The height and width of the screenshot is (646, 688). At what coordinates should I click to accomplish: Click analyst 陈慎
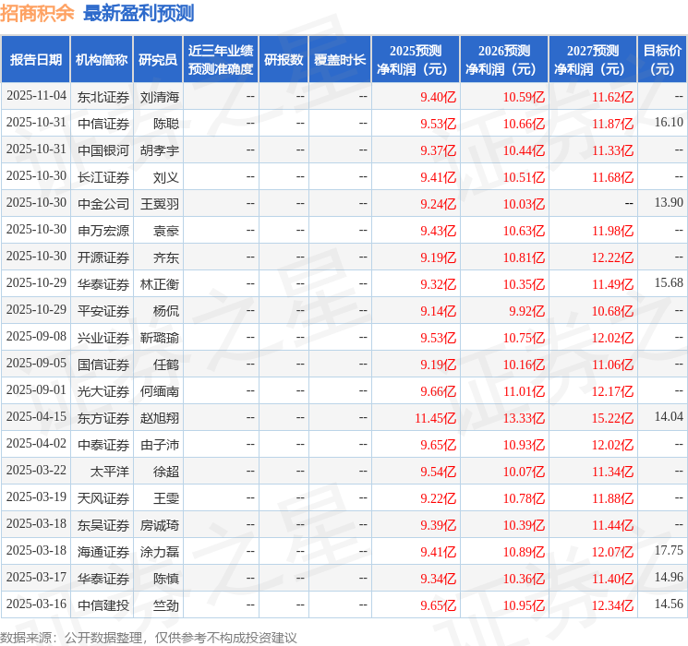pos(166,579)
